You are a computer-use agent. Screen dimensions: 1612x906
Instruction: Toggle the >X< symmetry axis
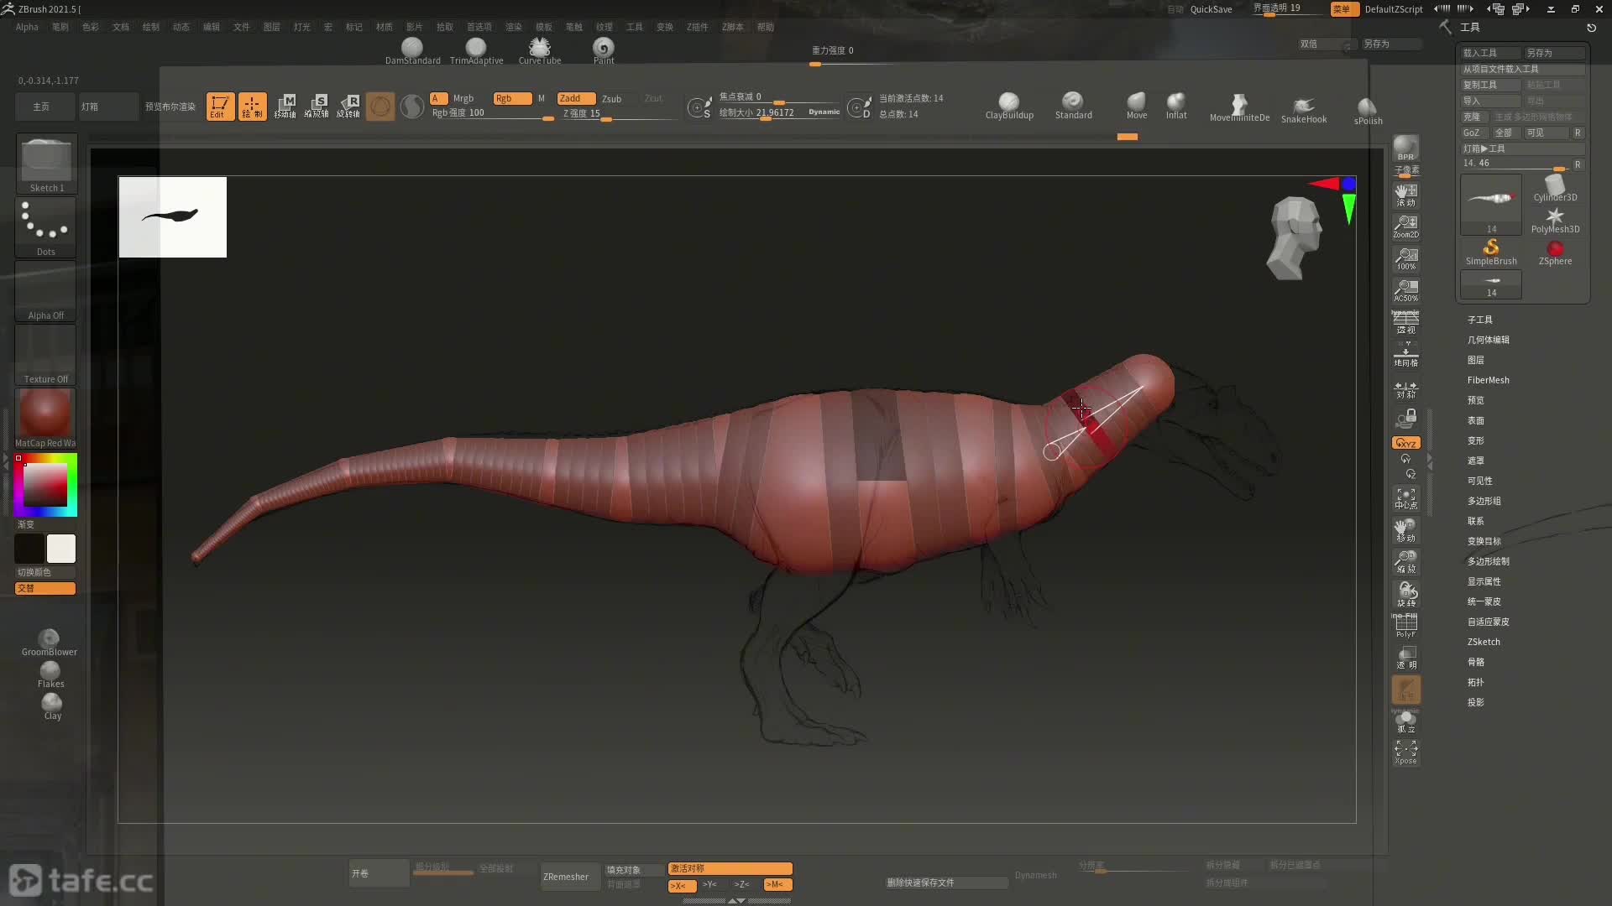pos(682,885)
